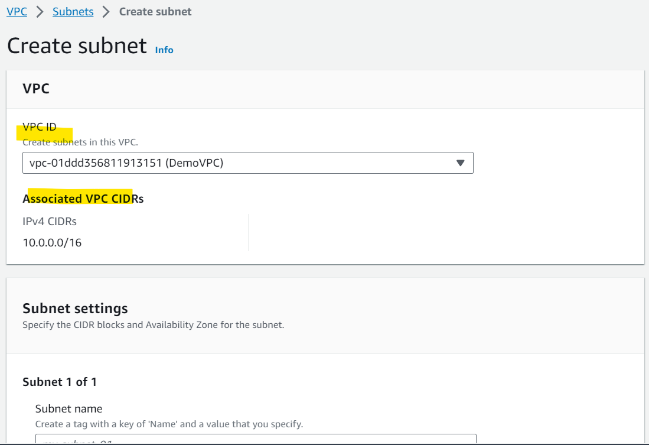Viewport: 649px width, 445px height.
Task: Open the VPC ID dropdown showing DemoVPC
Action: (x=248, y=163)
